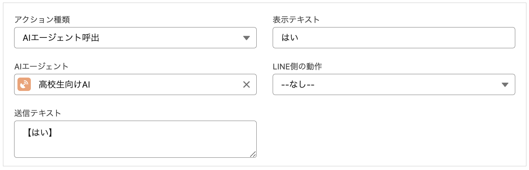Image resolution: width=529 pixels, height=170 pixels.
Task: Click the 送信テキスト field label
Action: coord(38,114)
